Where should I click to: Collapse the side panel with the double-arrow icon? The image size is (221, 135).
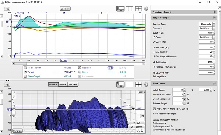(220, 7)
